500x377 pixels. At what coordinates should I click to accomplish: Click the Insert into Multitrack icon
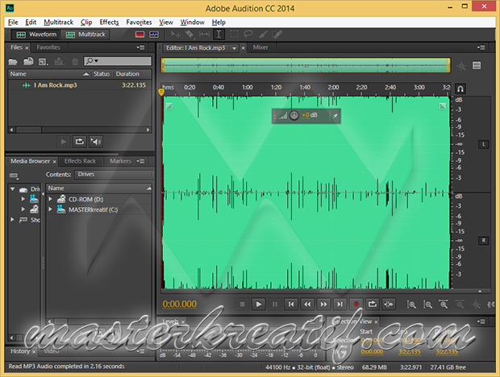[59, 61]
